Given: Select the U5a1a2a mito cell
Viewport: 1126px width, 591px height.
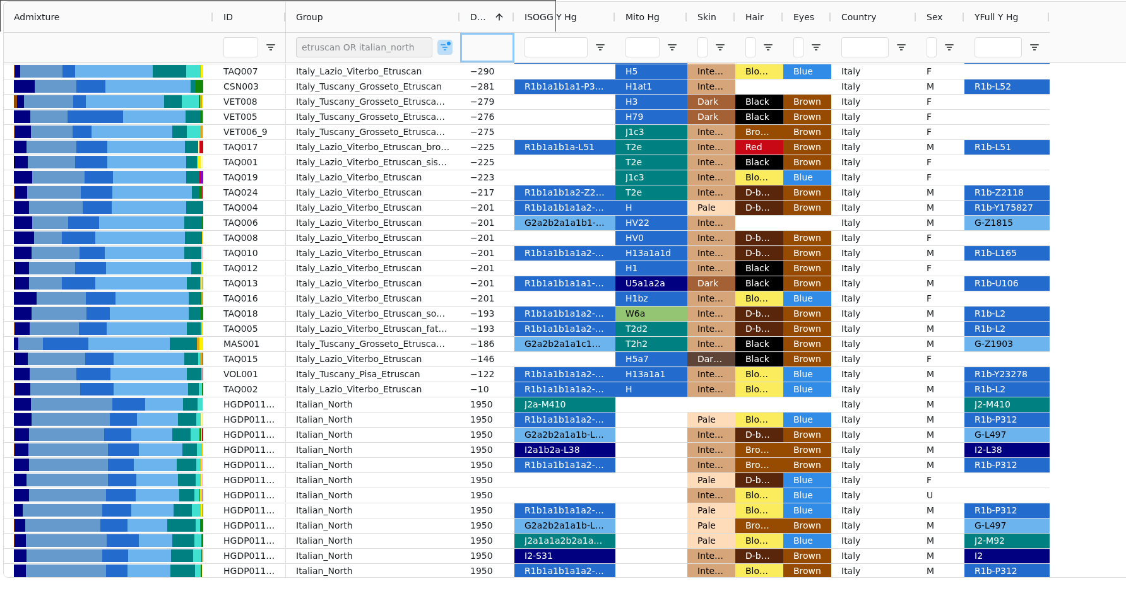Looking at the screenshot, I should click(651, 283).
